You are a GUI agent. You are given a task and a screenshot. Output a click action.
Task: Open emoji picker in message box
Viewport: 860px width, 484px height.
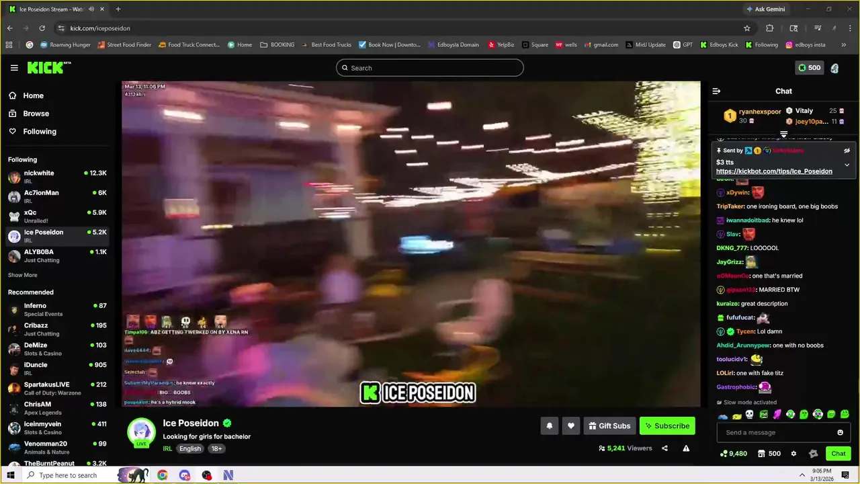coord(840,432)
